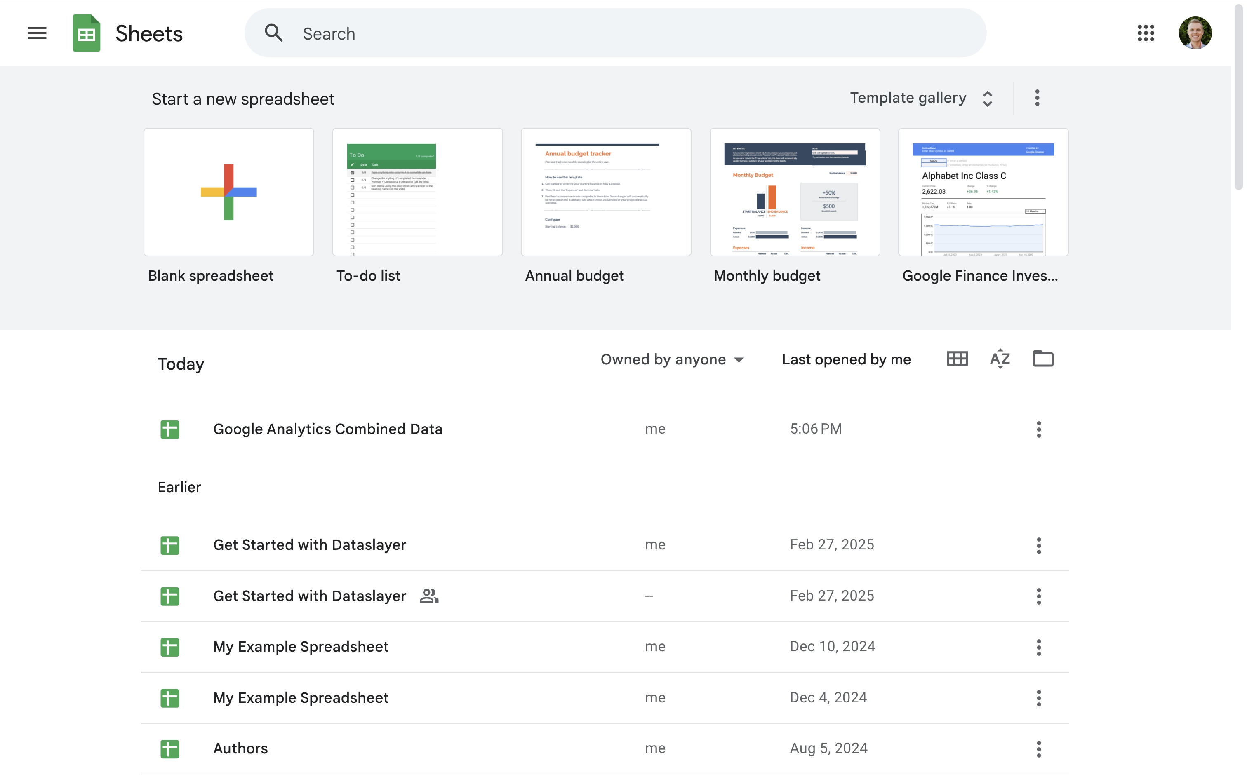Click your profile avatar

pos(1195,33)
